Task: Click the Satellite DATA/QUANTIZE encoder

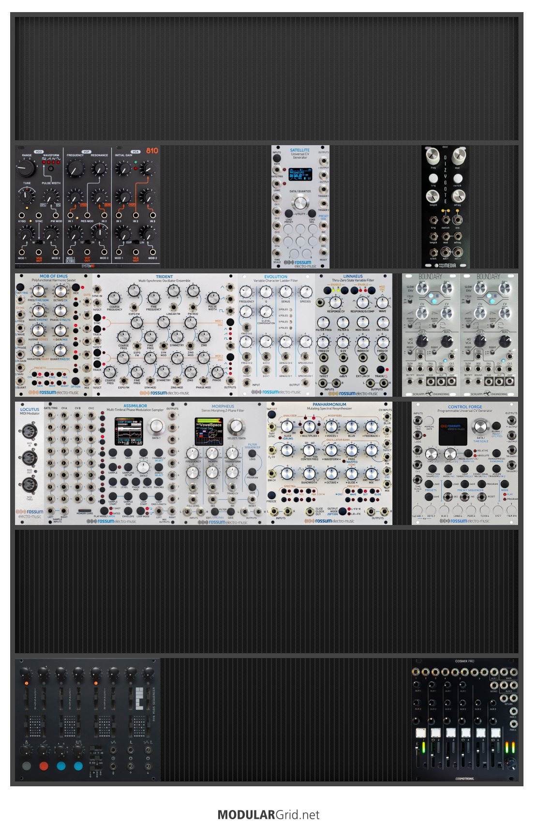Action: (x=300, y=202)
